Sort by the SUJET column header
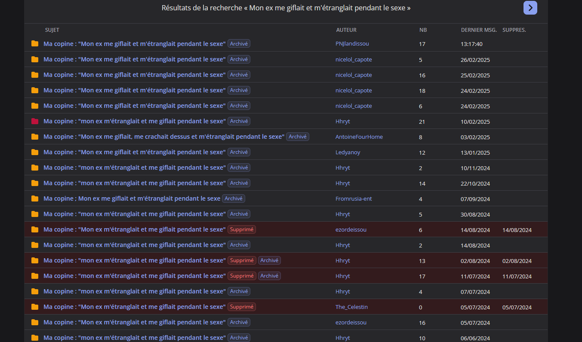This screenshot has height=342, width=582. (x=52, y=30)
